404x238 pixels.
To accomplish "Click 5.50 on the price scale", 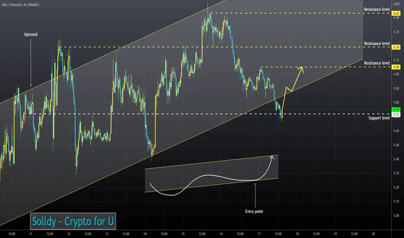I will point(396,145).
